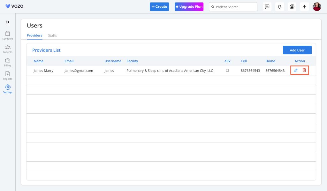Image resolution: width=327 pixels, height=191 pixels.
Task: Open Schedule from the sidebar
Action: [8, 35]
